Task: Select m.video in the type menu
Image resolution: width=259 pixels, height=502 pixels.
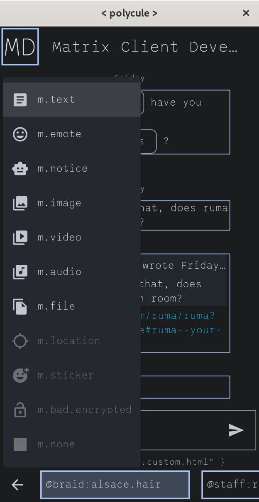Action: 59,238
